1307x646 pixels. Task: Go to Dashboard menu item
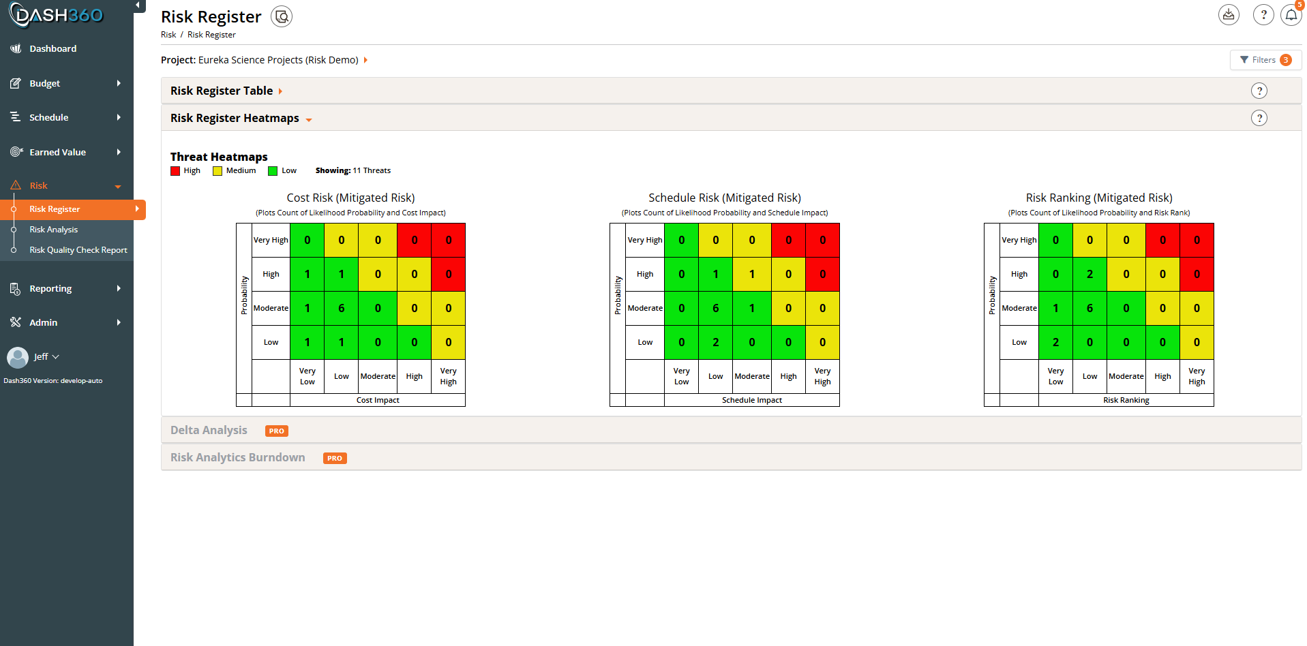[53, 48]
